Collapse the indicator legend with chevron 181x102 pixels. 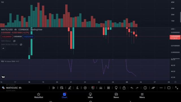(x=3, y=48)
